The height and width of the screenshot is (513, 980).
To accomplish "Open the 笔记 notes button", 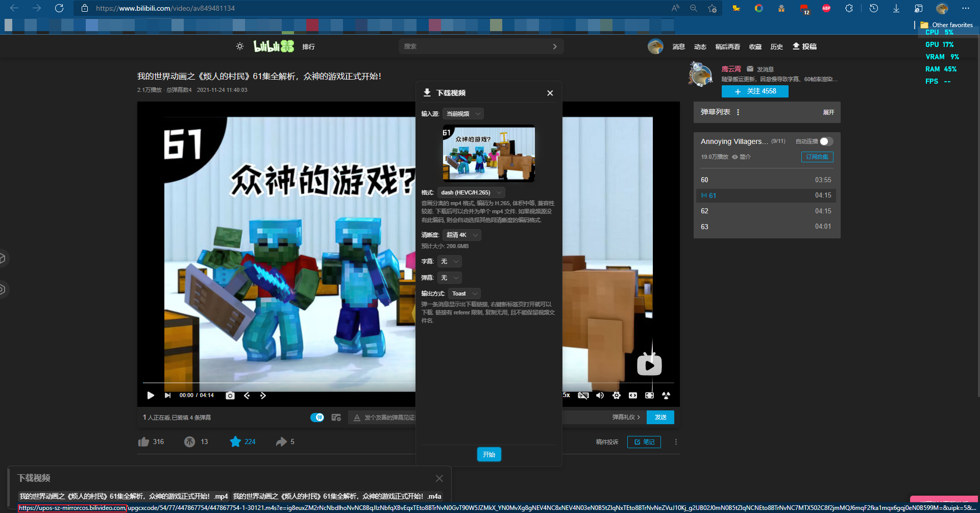I will pos(644,442).
